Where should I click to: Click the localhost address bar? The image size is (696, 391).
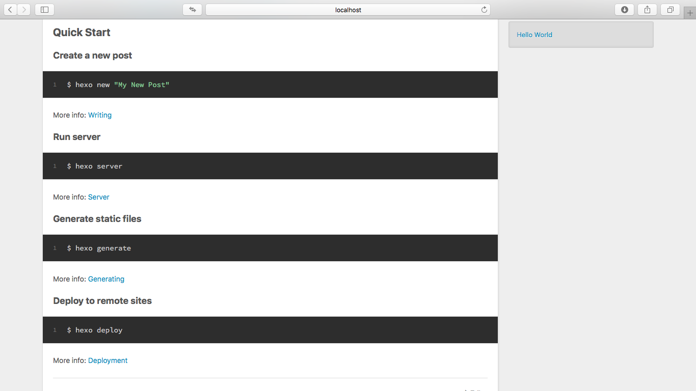click(x=348, y=10)
